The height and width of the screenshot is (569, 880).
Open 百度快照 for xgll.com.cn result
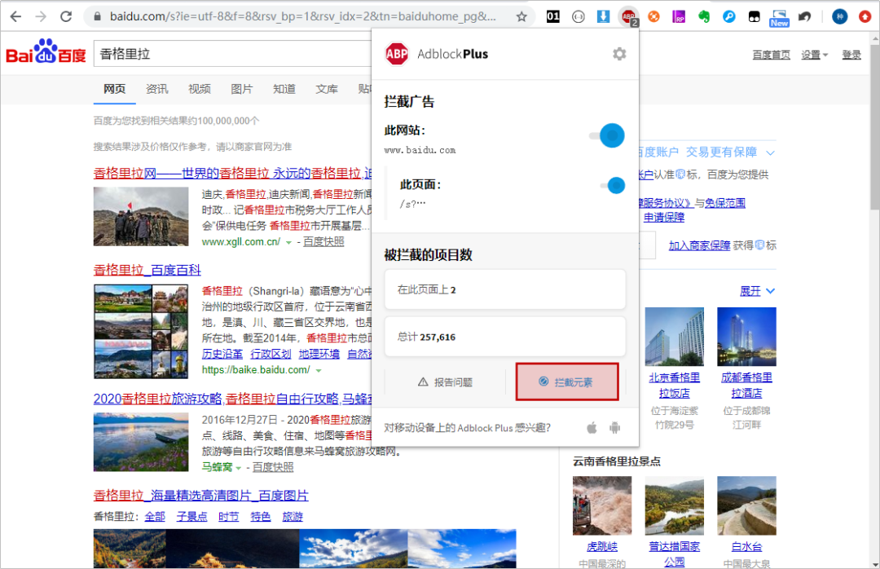[323, 241]
